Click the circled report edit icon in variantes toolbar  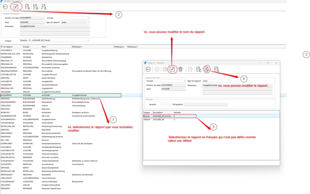click(207, 69)
